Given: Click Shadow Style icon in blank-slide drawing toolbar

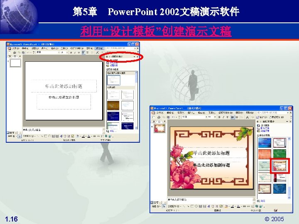Looking at the screenshot, I should [106, 136].
